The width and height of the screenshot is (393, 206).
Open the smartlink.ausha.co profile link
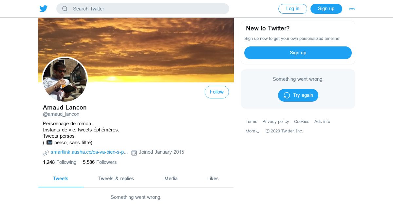(x=89, y=152)
